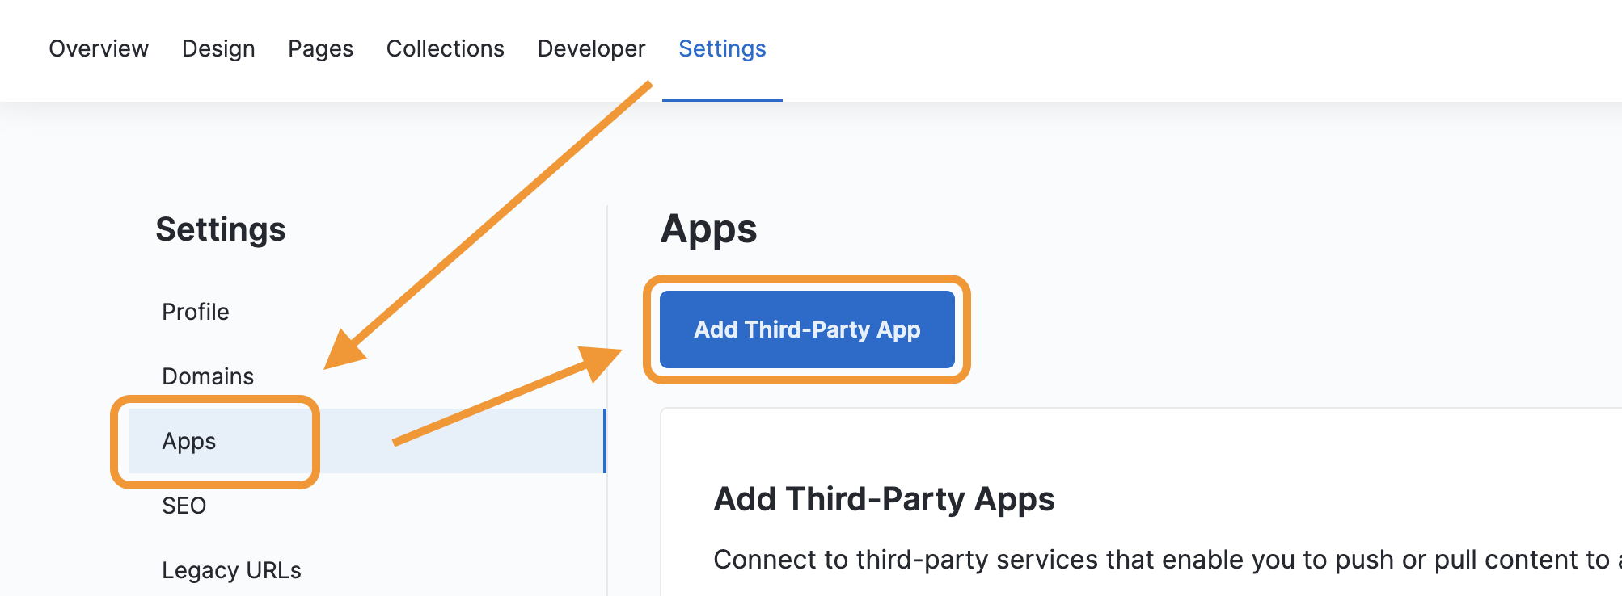Click the Settings sidebar heading
Viewport: 1622px width, 596px height.
[x=221, y=229]
